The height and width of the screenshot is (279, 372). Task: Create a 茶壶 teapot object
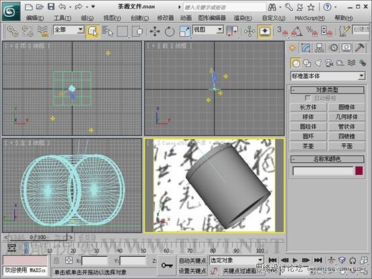coord(308,146)
